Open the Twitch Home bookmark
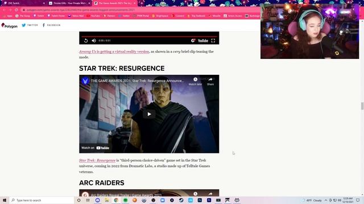The height and width of the screenshot is (204, 364). (x=56, y=16)
